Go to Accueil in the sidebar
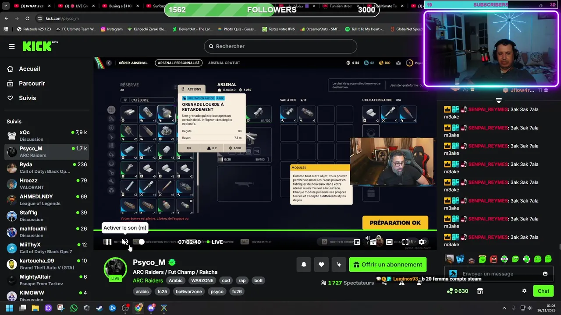Screen dimensions: 561x315 pyautogui.click(x=29, y=69)
